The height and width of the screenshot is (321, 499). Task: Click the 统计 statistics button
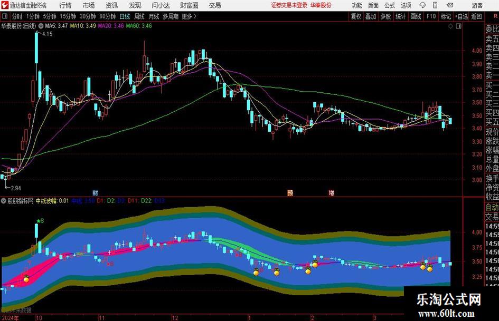click(401, 16)
